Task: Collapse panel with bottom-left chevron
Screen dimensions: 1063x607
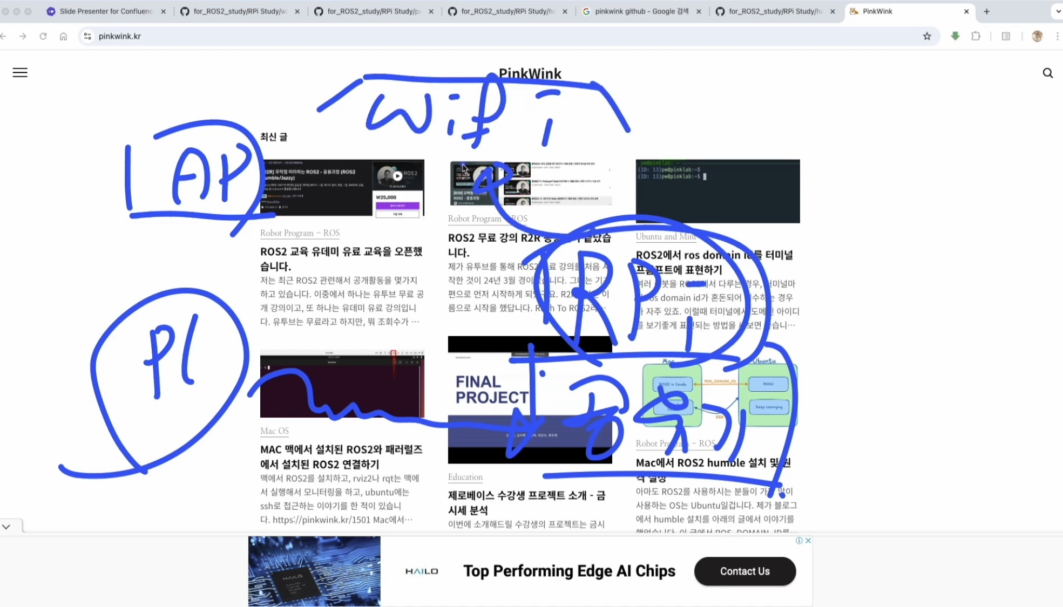Action: point(6,527)
